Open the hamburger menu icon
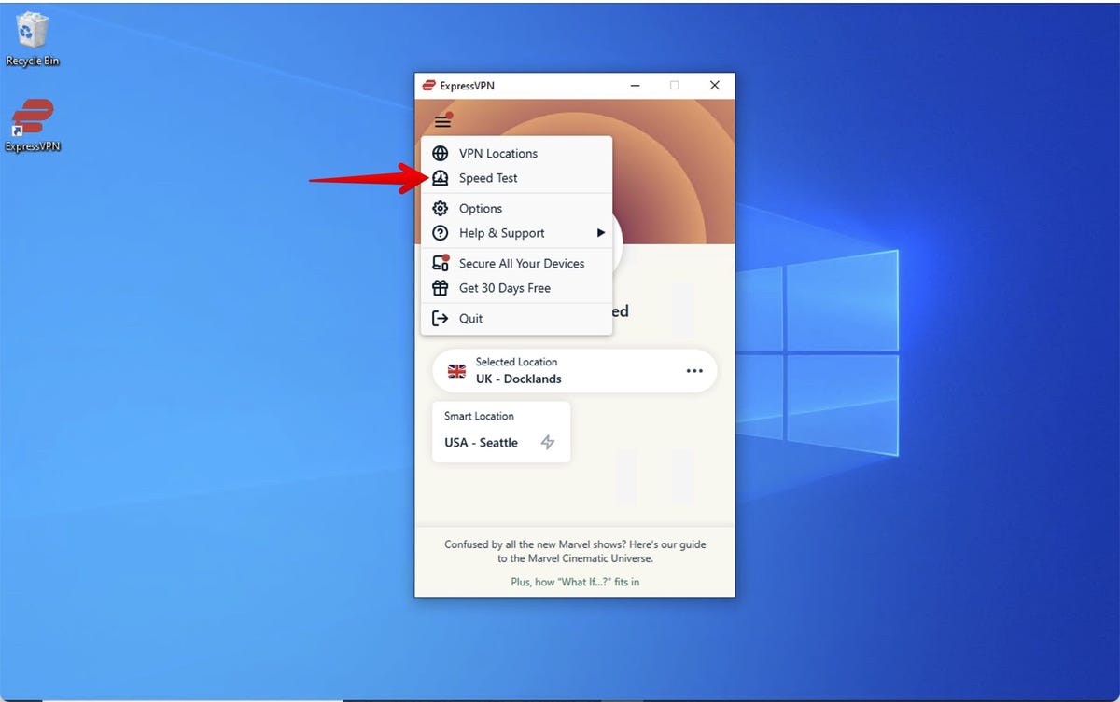Image resolution: width=1120 pixels, height=702 pixels. tap(442, 121)
